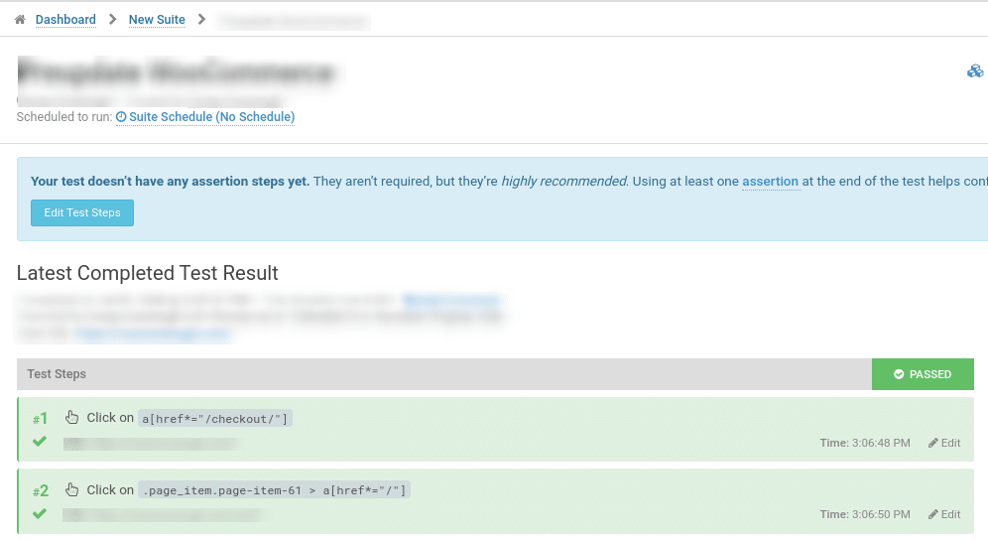Screen dimensions: 988x540
Task: Click the clock icon beside Suite Schedule
Action: pyautogui.click(x=121, y=117)
